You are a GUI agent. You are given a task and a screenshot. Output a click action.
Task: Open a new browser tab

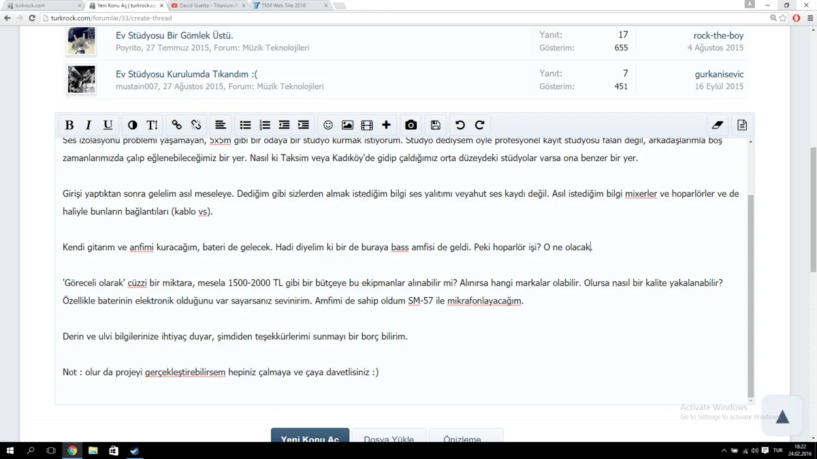(339, 5)
